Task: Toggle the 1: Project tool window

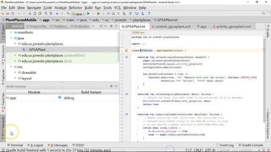Action: click(x=3, y=33)
